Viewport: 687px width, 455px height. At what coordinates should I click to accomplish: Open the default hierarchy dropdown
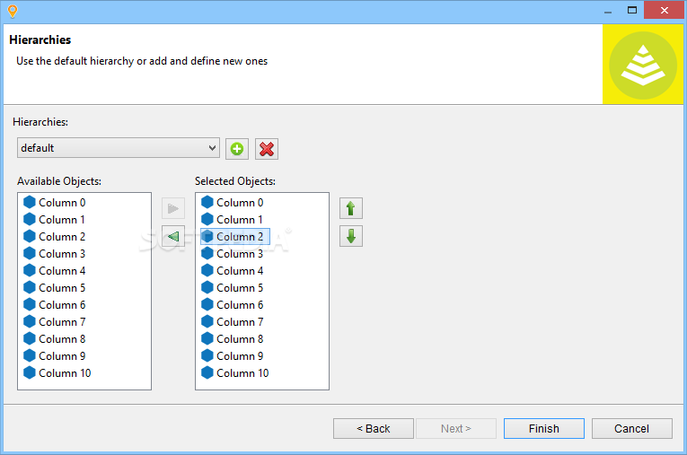tap(119, 148)
